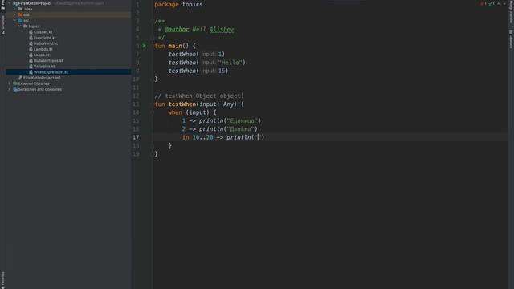Click the Database tool window icon
Image resolution: width=514 pixels, height=289 pixels.
coord(511,32)
